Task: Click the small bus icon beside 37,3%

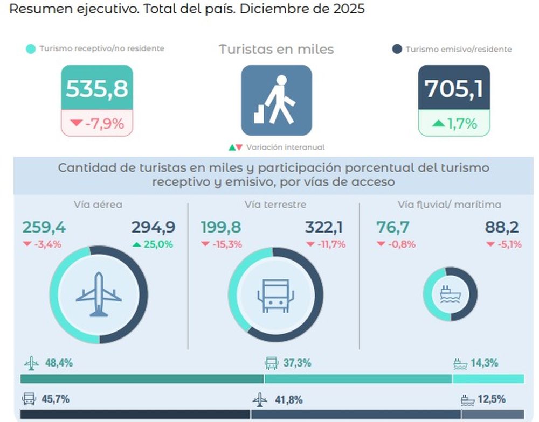Action: click(271, 363)
